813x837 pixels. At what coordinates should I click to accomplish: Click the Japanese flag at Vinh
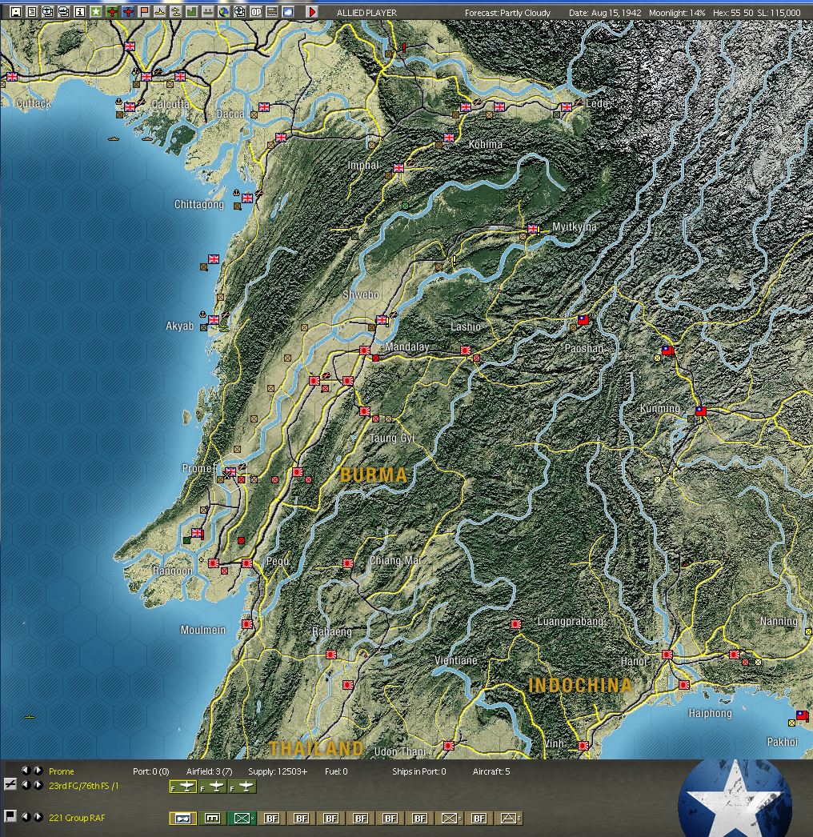583,745
